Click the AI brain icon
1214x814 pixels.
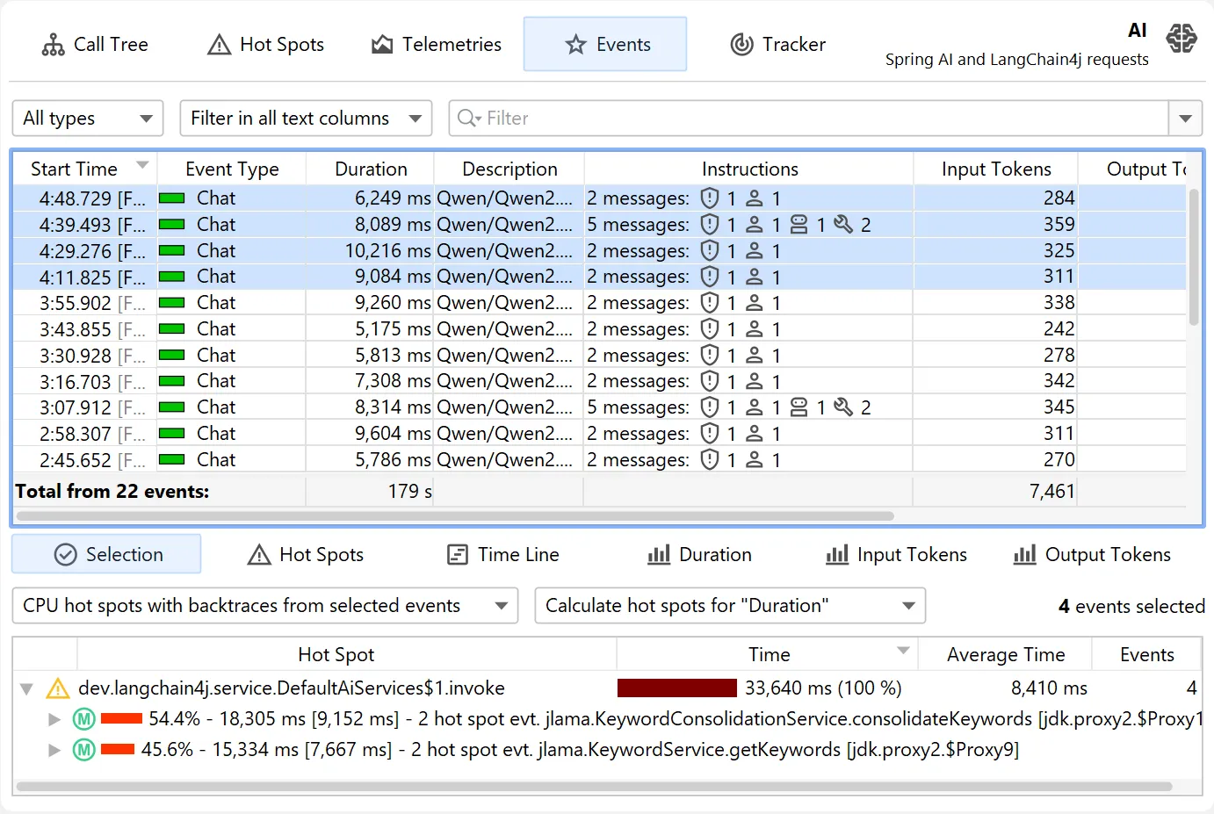point(1181,39)
